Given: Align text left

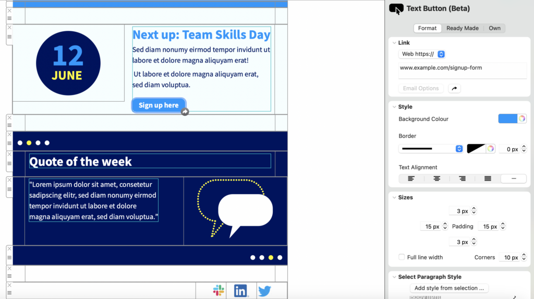Looking at the screenshot, I should coord(411,178).
